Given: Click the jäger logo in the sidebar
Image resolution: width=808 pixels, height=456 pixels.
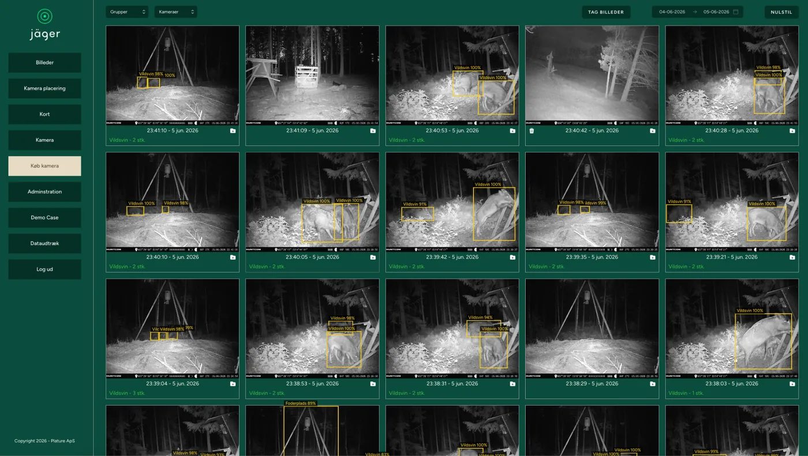Looking at the screenshot, I should [x=44, y=25].
